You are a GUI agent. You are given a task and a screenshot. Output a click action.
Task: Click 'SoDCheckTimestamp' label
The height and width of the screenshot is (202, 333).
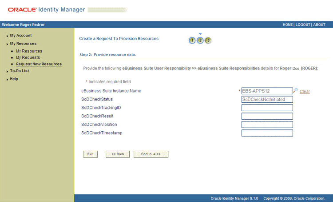102,133
